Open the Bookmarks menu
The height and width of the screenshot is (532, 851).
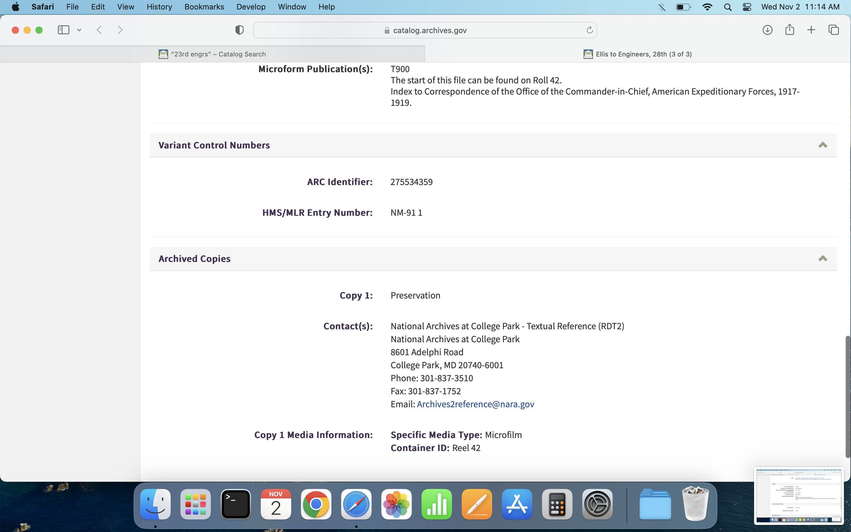[x=204, y=7]
